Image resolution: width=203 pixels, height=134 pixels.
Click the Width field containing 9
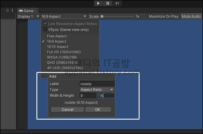[88, 96]
